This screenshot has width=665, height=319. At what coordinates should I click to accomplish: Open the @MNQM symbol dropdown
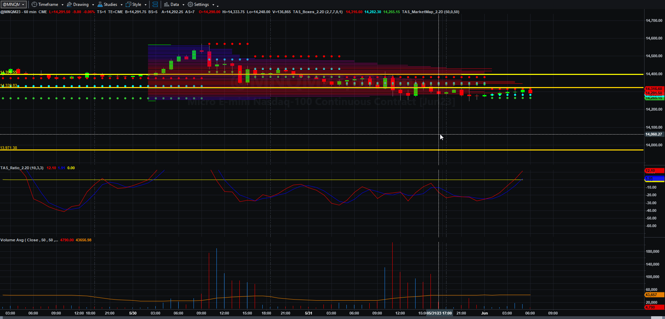click(x=14, y=5)
